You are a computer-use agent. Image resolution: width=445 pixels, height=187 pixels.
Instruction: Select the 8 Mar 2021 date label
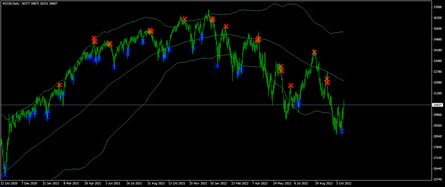71,183
